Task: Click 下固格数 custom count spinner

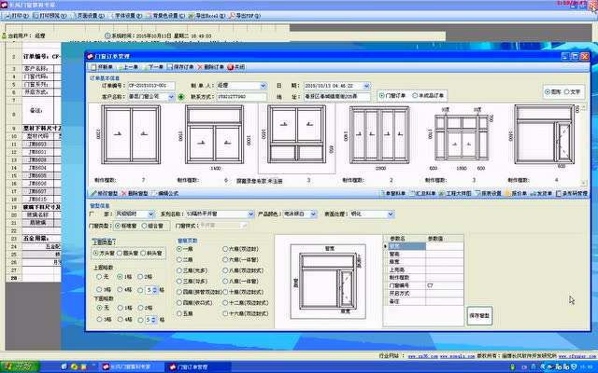Action: pyautogui.click(x=153, y=320)
